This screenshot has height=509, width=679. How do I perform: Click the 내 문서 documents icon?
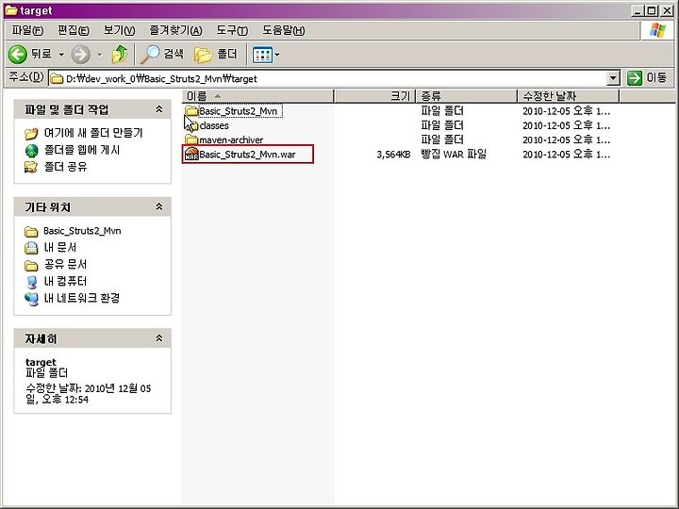31,248
